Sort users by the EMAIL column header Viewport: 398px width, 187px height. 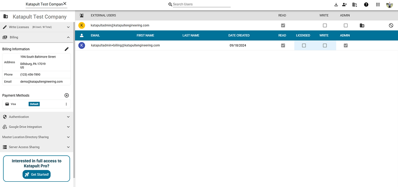[95, 35]
